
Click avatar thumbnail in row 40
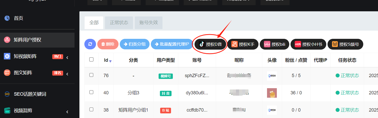coord(272,93)
